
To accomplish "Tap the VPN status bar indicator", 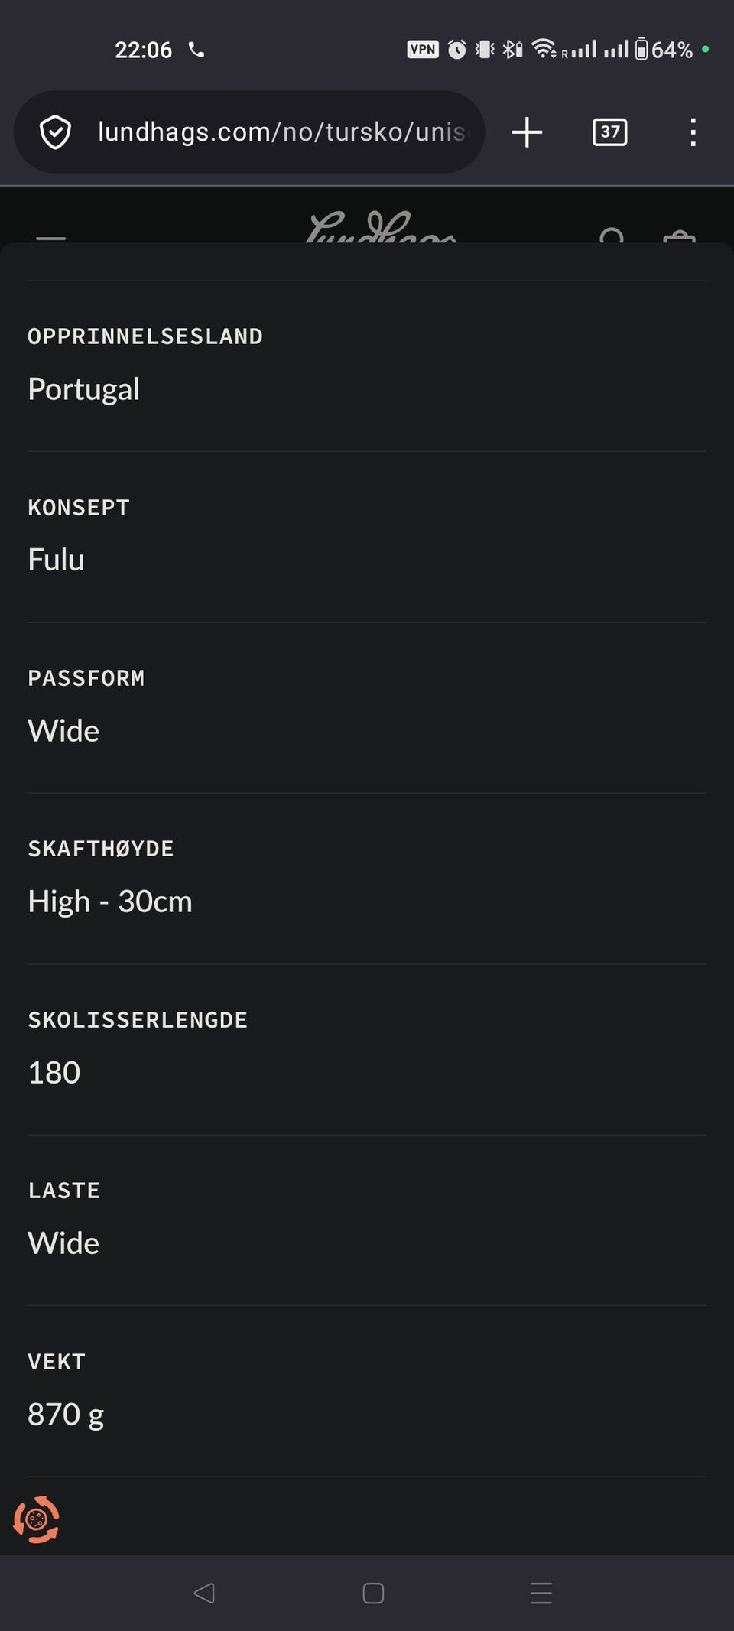I will 423,50.
